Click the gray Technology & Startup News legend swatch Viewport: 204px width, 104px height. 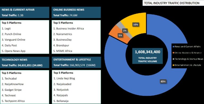(173, 59)
